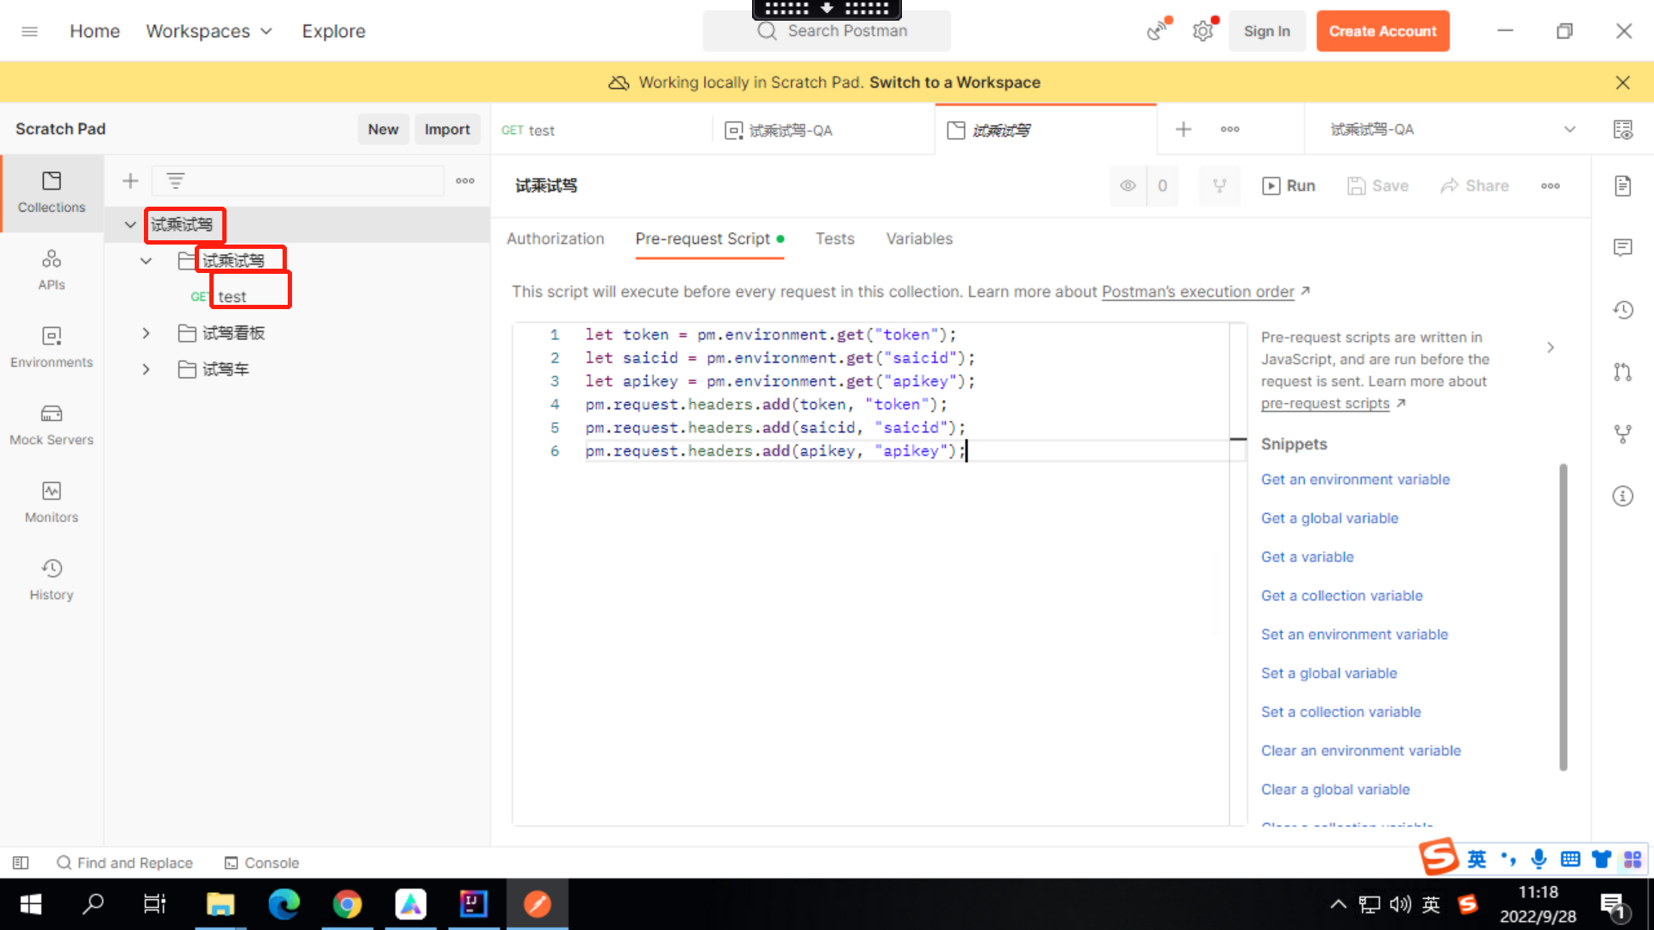Expand the 试驾车 folder
This screenshot has height=930, width=1654.
(x=146, y=369)
